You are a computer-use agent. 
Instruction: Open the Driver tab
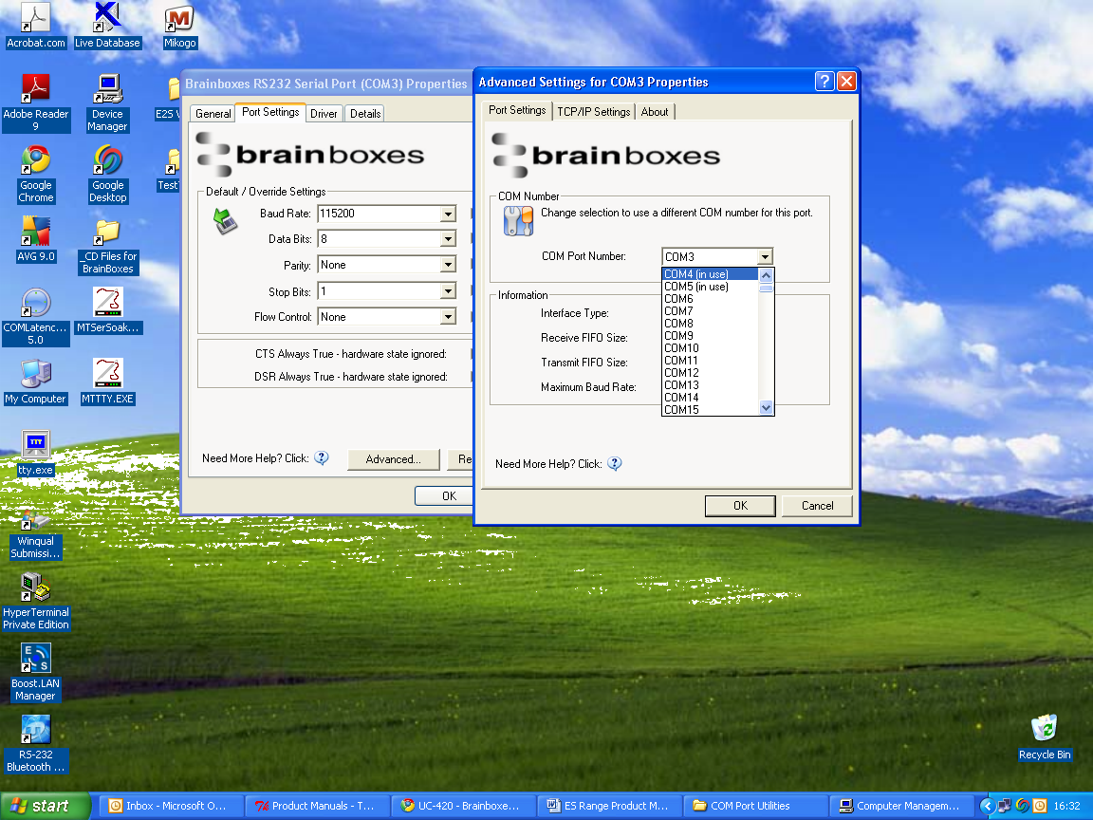324,112
